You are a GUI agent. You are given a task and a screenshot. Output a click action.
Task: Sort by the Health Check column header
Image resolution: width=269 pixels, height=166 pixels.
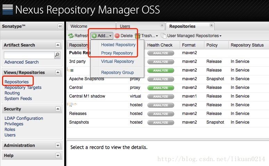163,45
